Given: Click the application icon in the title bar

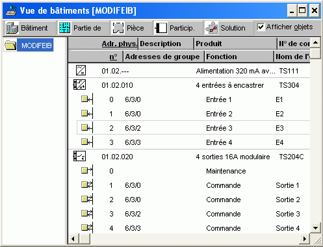Looking at the screenshot, I should pyautogui.click(x=11, y=10).
